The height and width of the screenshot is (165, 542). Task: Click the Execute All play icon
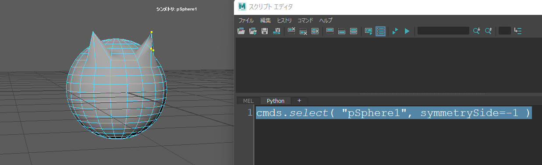pyautogui.click(x=395, y=31)
